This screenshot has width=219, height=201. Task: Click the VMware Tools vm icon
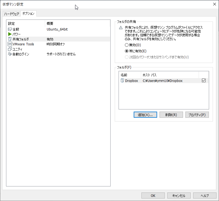coord(10,44)
